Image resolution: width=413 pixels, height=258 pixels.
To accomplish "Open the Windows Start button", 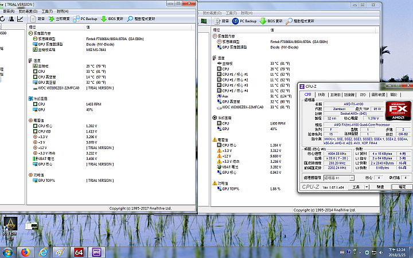I will [x=7, y=253].
